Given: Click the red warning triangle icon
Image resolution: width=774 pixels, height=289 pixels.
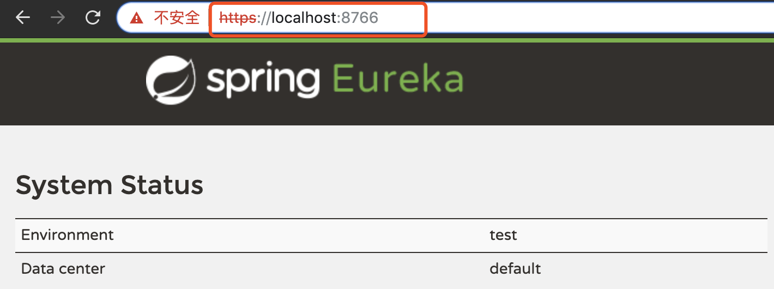Looking at the screenshot, I should pyautogui.click(x=137, y=18).
